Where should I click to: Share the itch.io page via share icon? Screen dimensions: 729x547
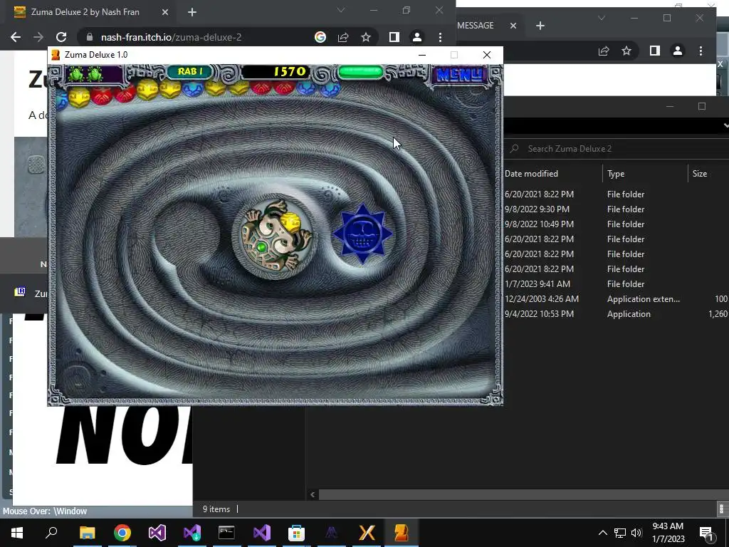(343, 37)
